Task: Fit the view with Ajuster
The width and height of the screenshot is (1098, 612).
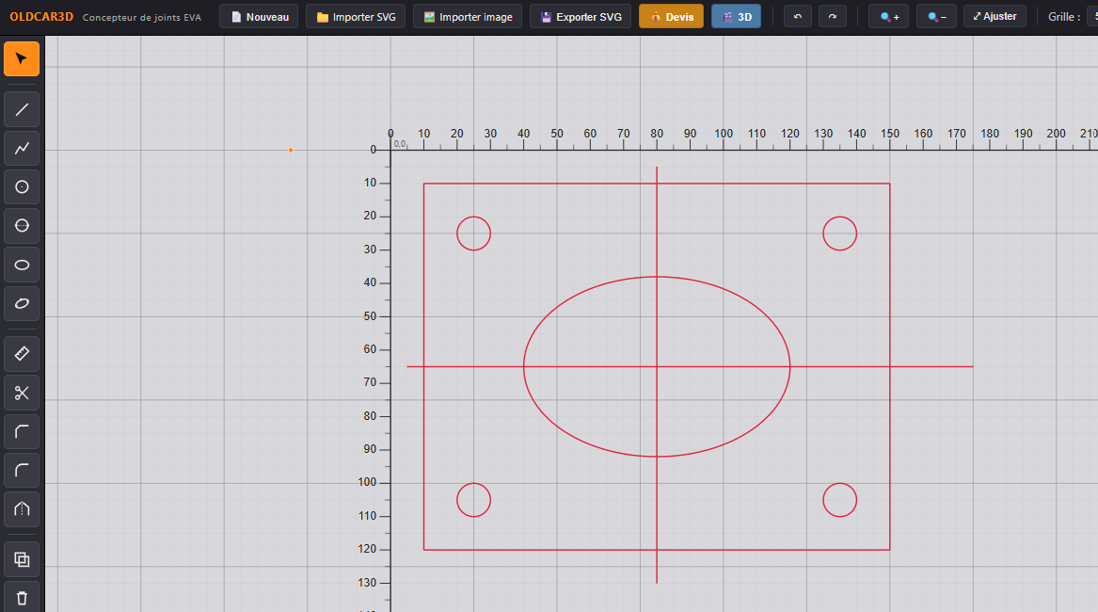Action: 995,16
